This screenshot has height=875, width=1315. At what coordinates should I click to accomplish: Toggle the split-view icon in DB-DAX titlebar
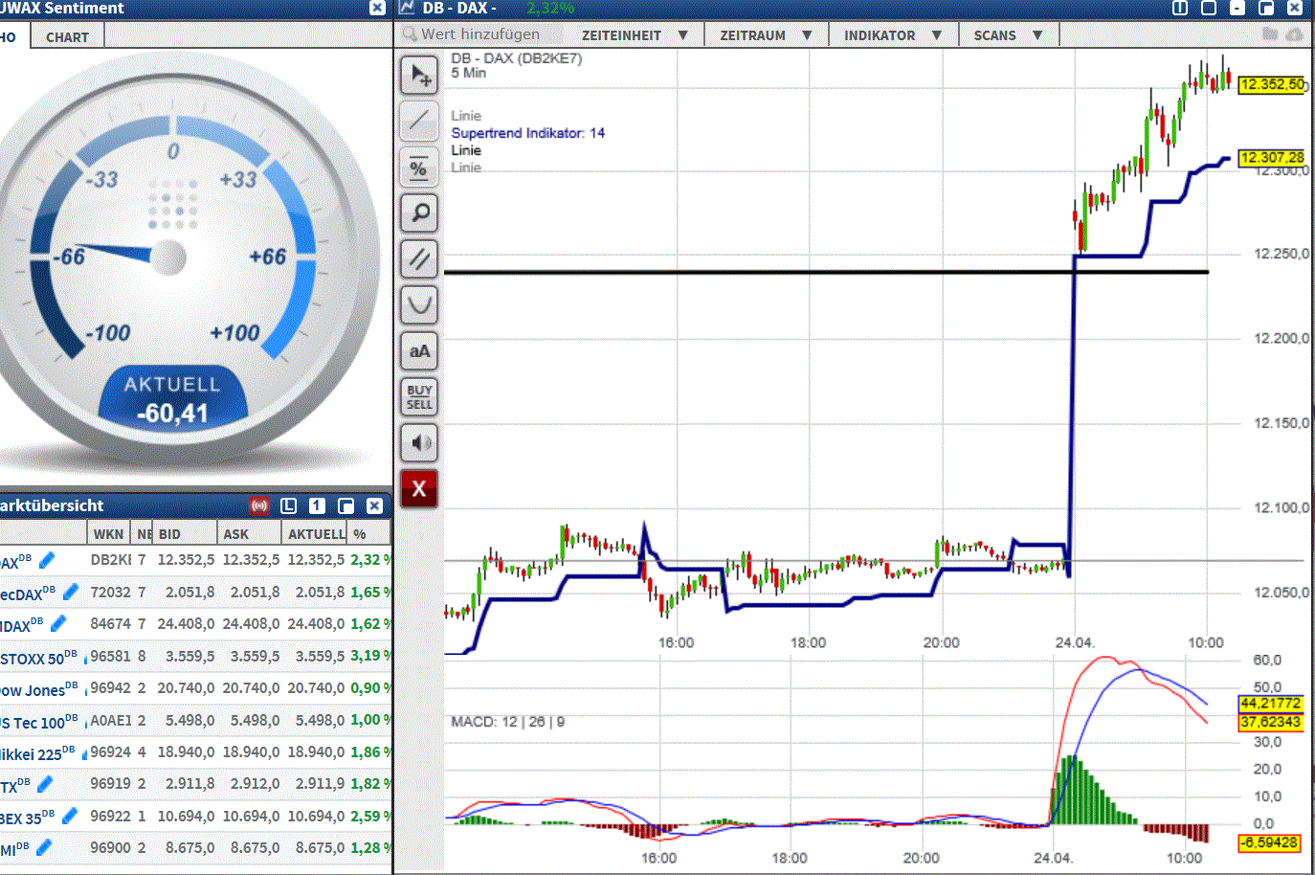[1179, 8]
